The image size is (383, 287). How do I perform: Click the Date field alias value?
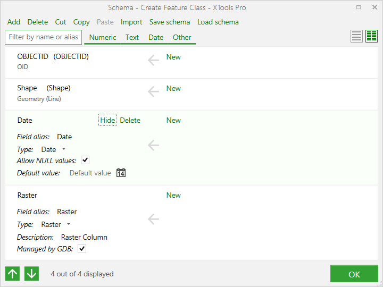point(64,137)
